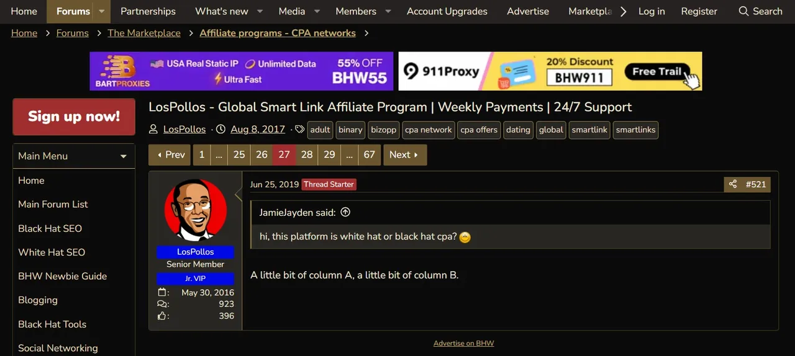Open White Hat SEO in sidebar
Screen dimensions: 795x356
coord(52,252)
